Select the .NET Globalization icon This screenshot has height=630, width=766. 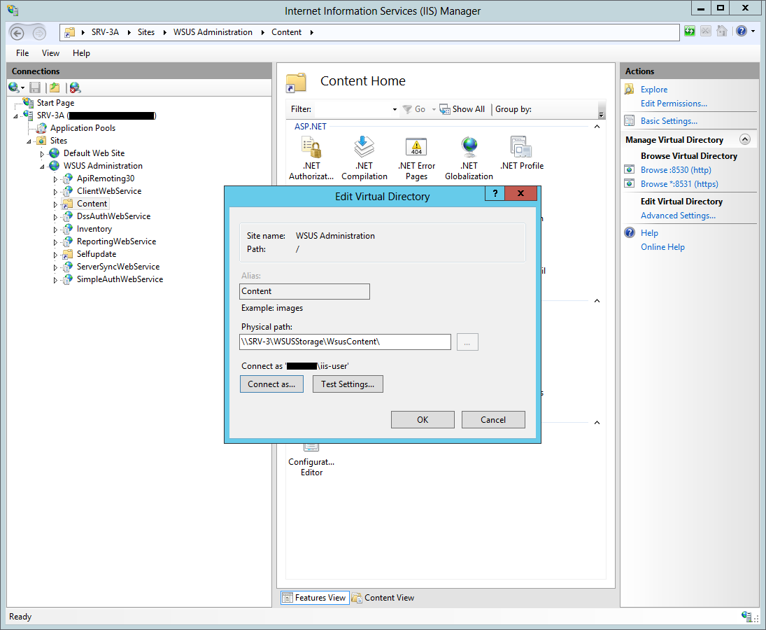469,150
